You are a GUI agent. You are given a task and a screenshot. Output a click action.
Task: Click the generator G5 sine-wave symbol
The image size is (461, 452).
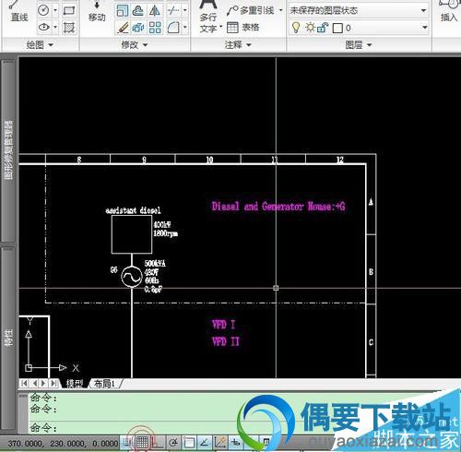coord(132,277)
